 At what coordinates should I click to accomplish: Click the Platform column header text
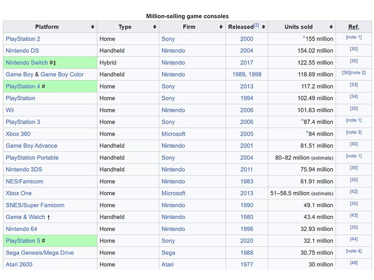(x=47, y=27)
